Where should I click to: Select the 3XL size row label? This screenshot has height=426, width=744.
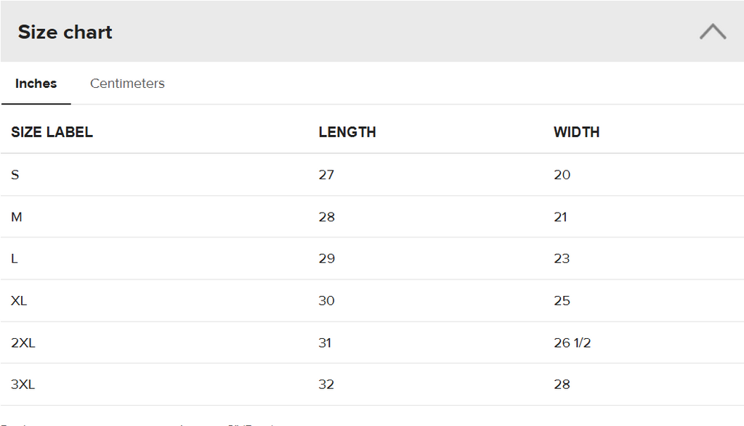[x=23, y=385]
